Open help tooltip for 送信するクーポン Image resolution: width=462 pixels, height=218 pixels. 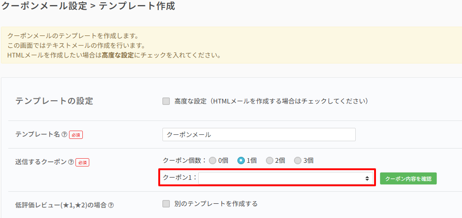tap(71, 162)
